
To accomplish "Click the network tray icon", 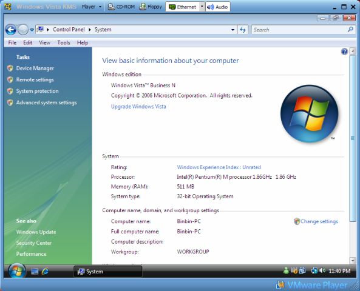I will coord(314,271).
